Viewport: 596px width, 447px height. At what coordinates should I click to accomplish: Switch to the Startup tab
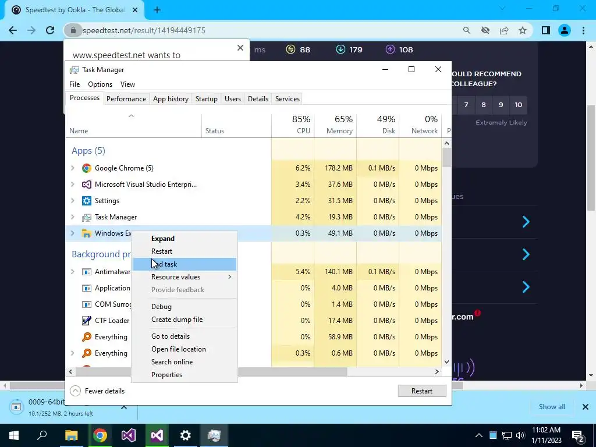207,99
